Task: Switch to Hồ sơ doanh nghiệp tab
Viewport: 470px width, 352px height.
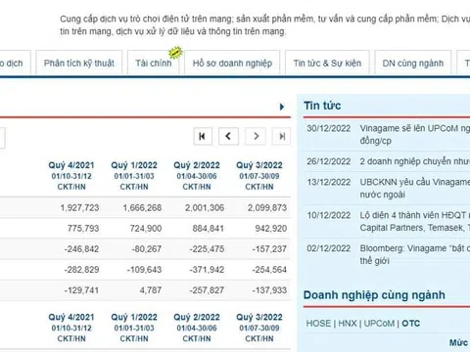Action: point(232,63)
